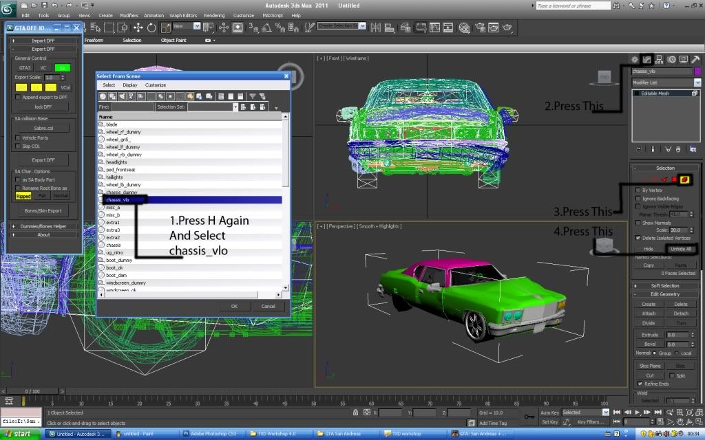Collapse the Export DFF rollout
This screenshot has width=705, height=440.
[43, 49]
